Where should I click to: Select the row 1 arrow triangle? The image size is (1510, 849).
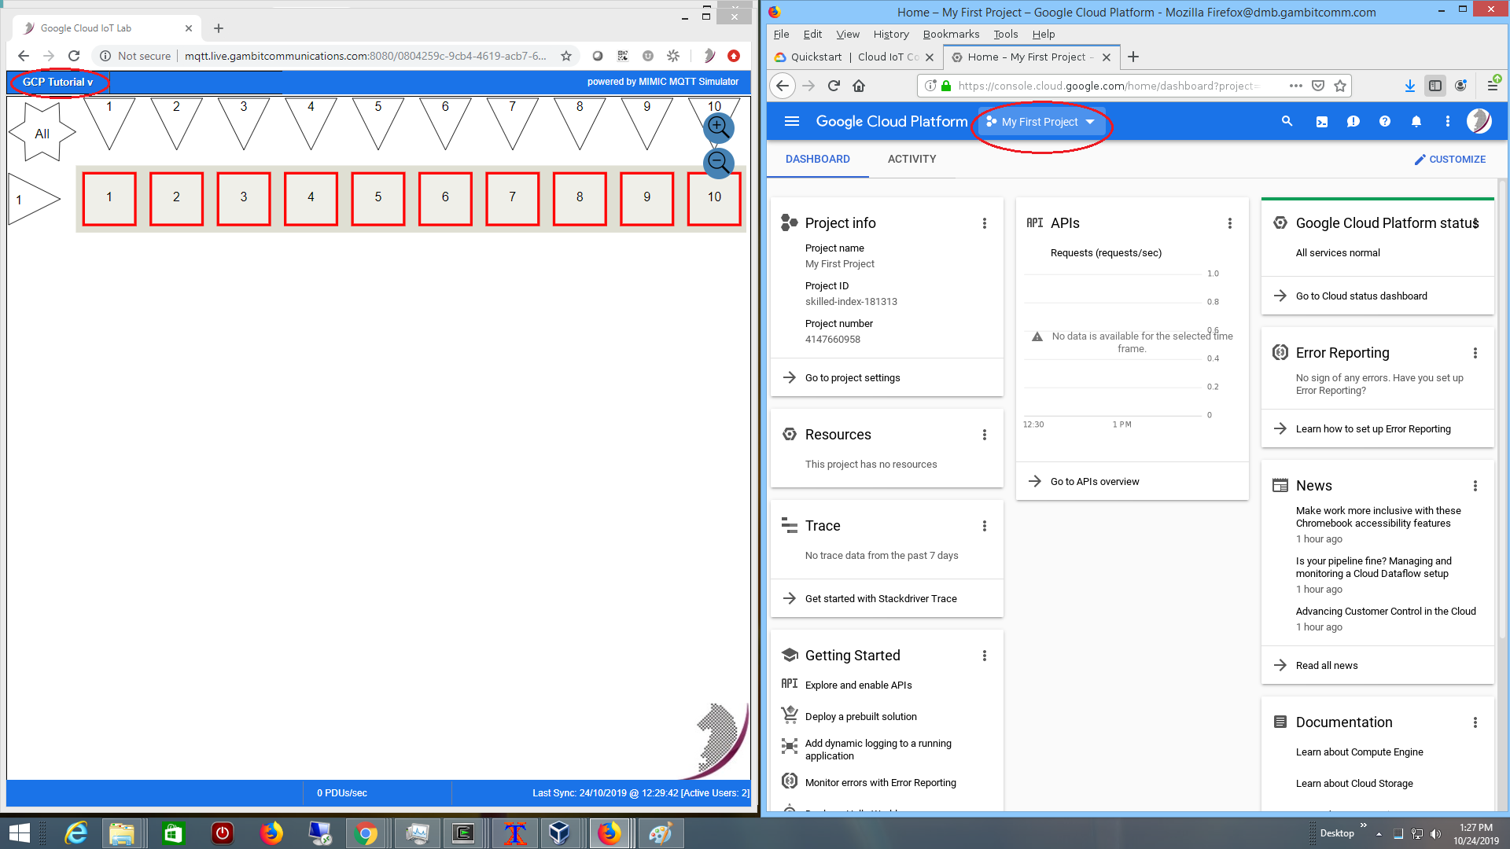click(x=34, y=200)
